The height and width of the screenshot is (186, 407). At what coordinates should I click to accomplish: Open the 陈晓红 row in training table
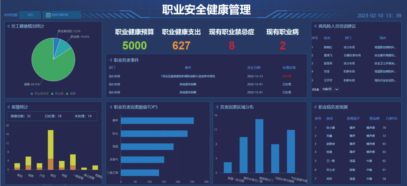tap(328, 48)
